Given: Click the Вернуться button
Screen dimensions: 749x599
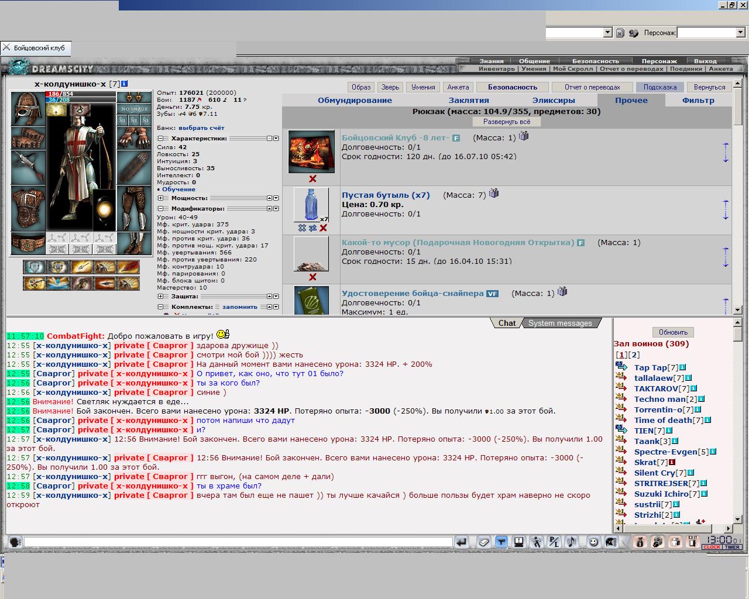Looking at the screenshot, I should click(709, 87).
